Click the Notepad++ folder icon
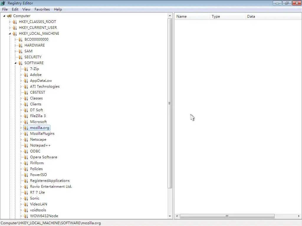This screenshot has width=302, height=226. [x=26, y=145]
